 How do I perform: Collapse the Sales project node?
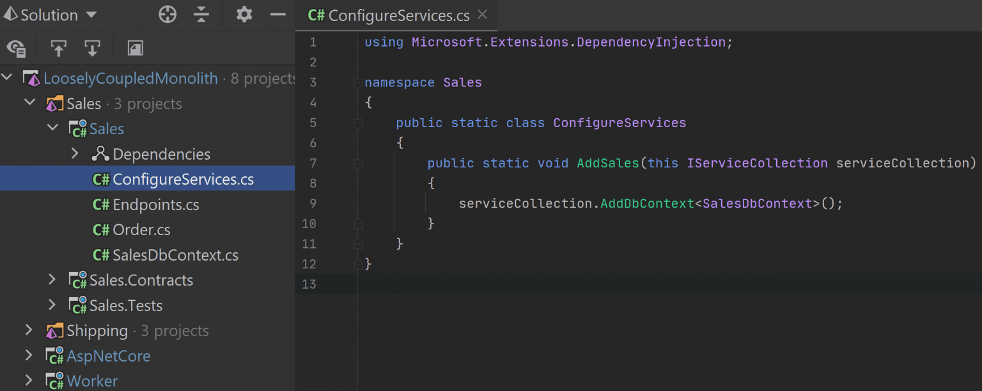[x=53, y=128]
